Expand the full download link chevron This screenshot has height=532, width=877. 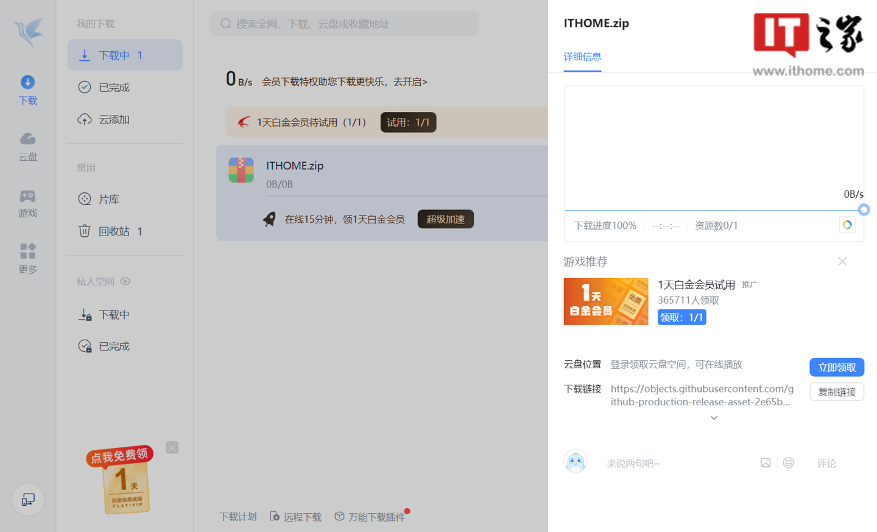(714, 418)
